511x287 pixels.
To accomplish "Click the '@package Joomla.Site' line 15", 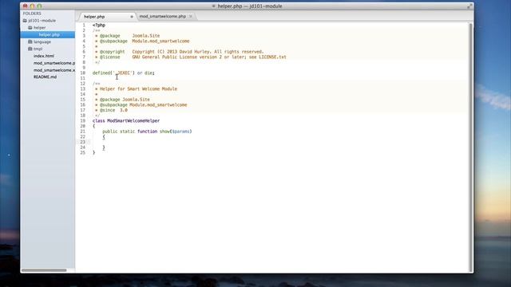I will [122, 100].
